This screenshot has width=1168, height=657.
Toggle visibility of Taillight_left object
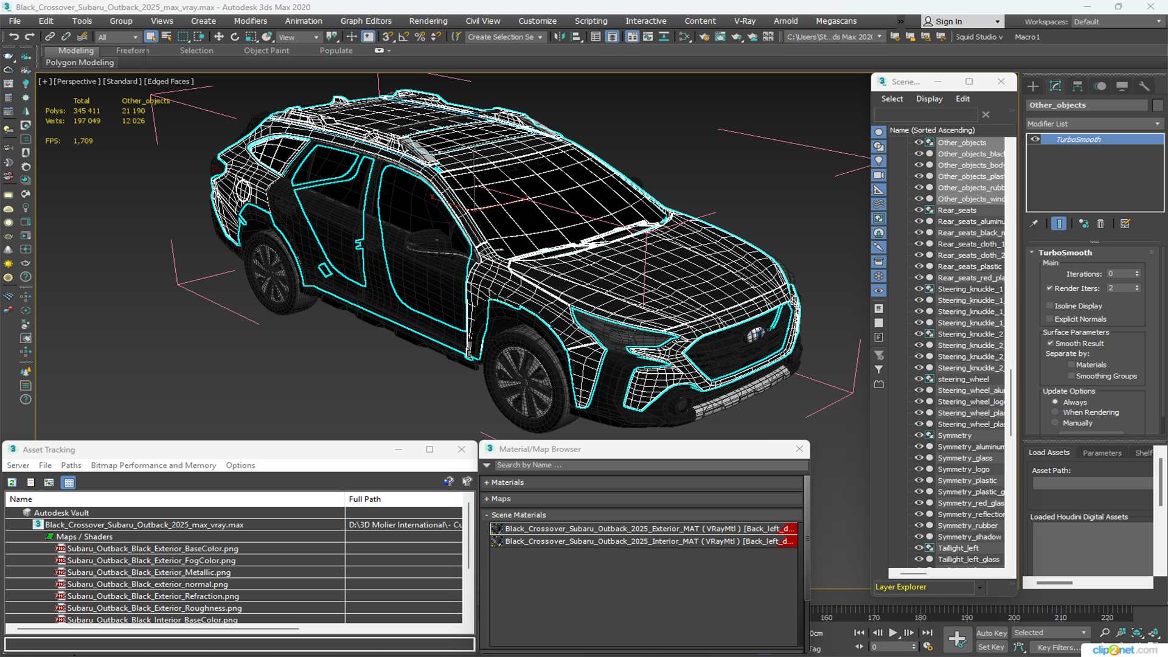pyautogui.click(x=919, y=548)
